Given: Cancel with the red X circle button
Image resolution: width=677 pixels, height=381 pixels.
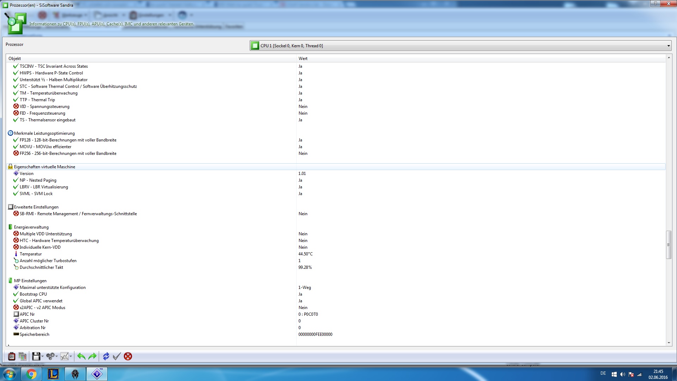Looking at the screenshot, I should pos(128,356).
